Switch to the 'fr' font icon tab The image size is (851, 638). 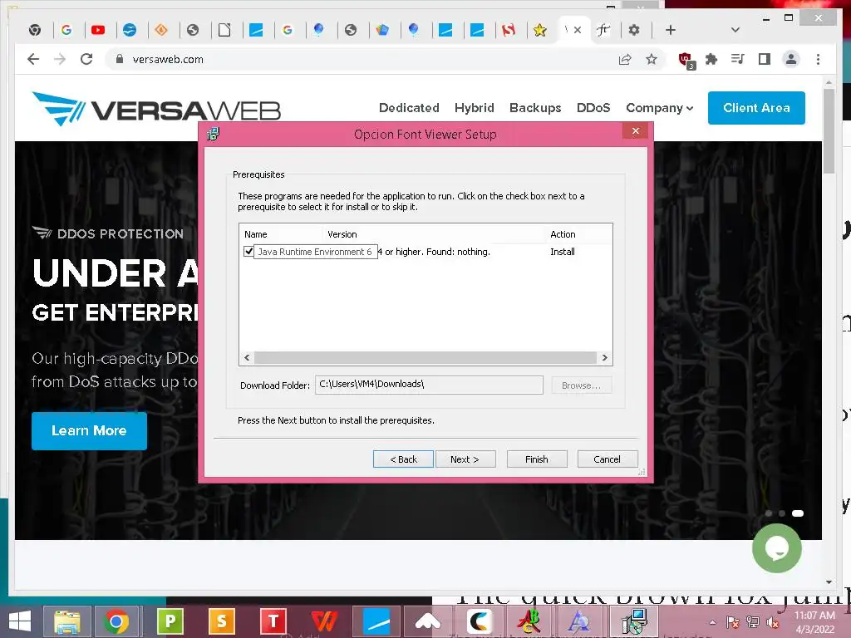tap(603, 30)
